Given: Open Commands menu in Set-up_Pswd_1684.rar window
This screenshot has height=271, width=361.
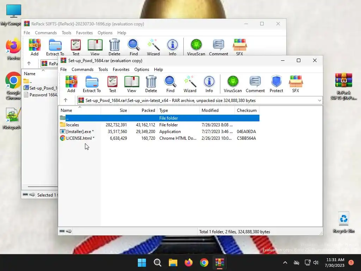Looking at the screenshot, I should click(x=82, y=70).
